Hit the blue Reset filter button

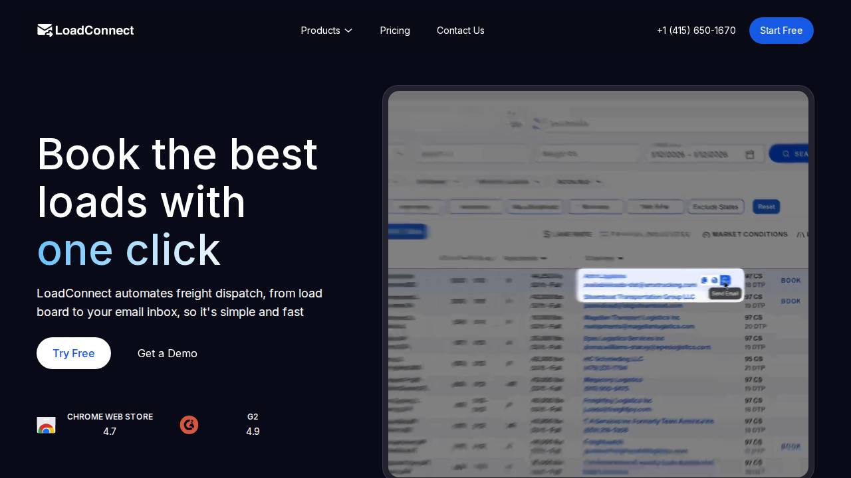click(x=766, y=206)
